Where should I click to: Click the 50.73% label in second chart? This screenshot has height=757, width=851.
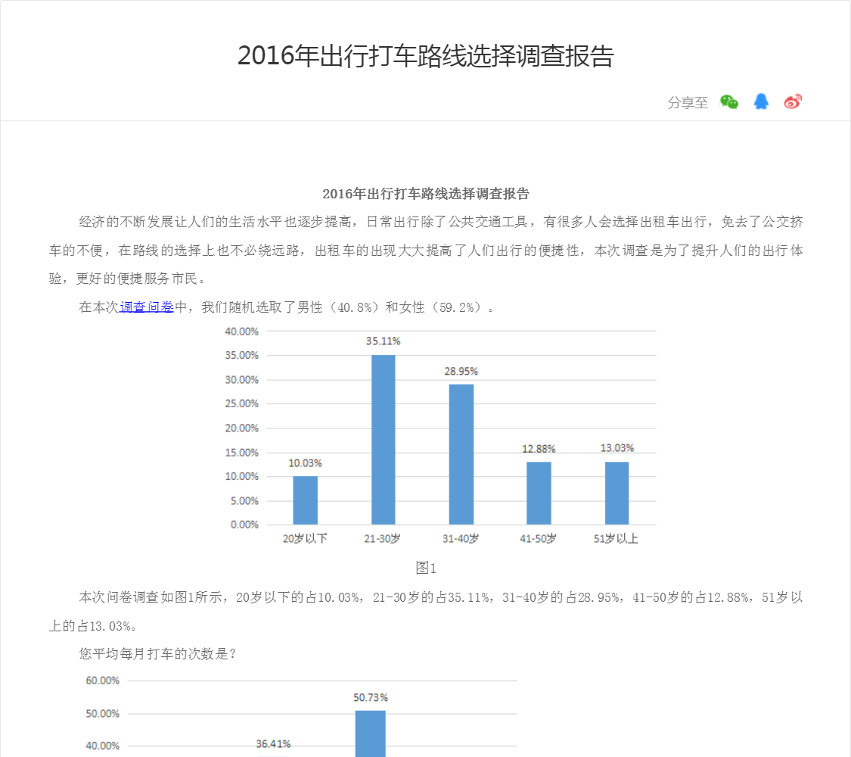[371, 698]
